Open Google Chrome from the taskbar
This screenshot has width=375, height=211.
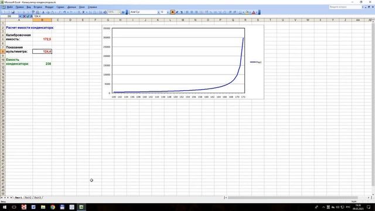tap(53, 207)
